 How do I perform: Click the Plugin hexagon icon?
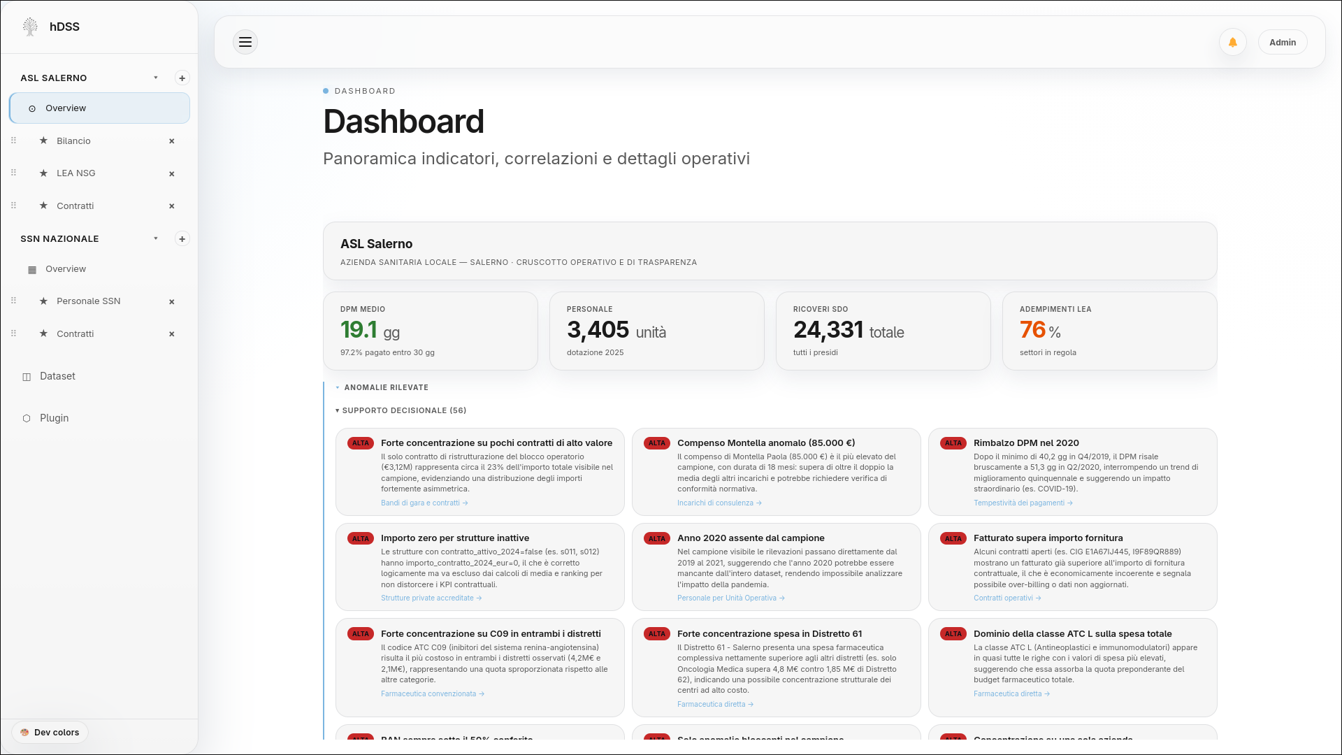click(x=27, y=418)
